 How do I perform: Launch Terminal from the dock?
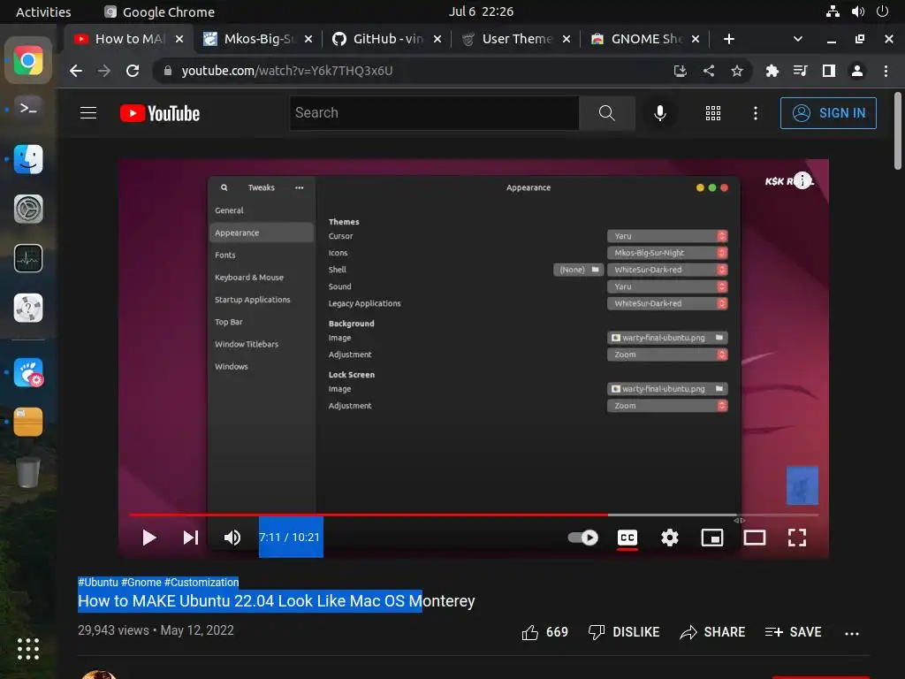pos(28,109)
